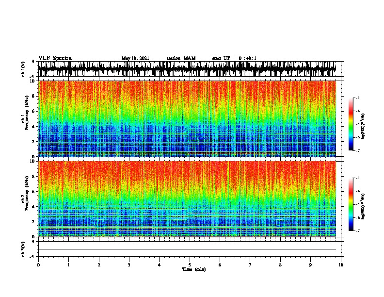The image size is (384, 297).
Task: Click time axis tick label "2"
Action: click(99, 265)
